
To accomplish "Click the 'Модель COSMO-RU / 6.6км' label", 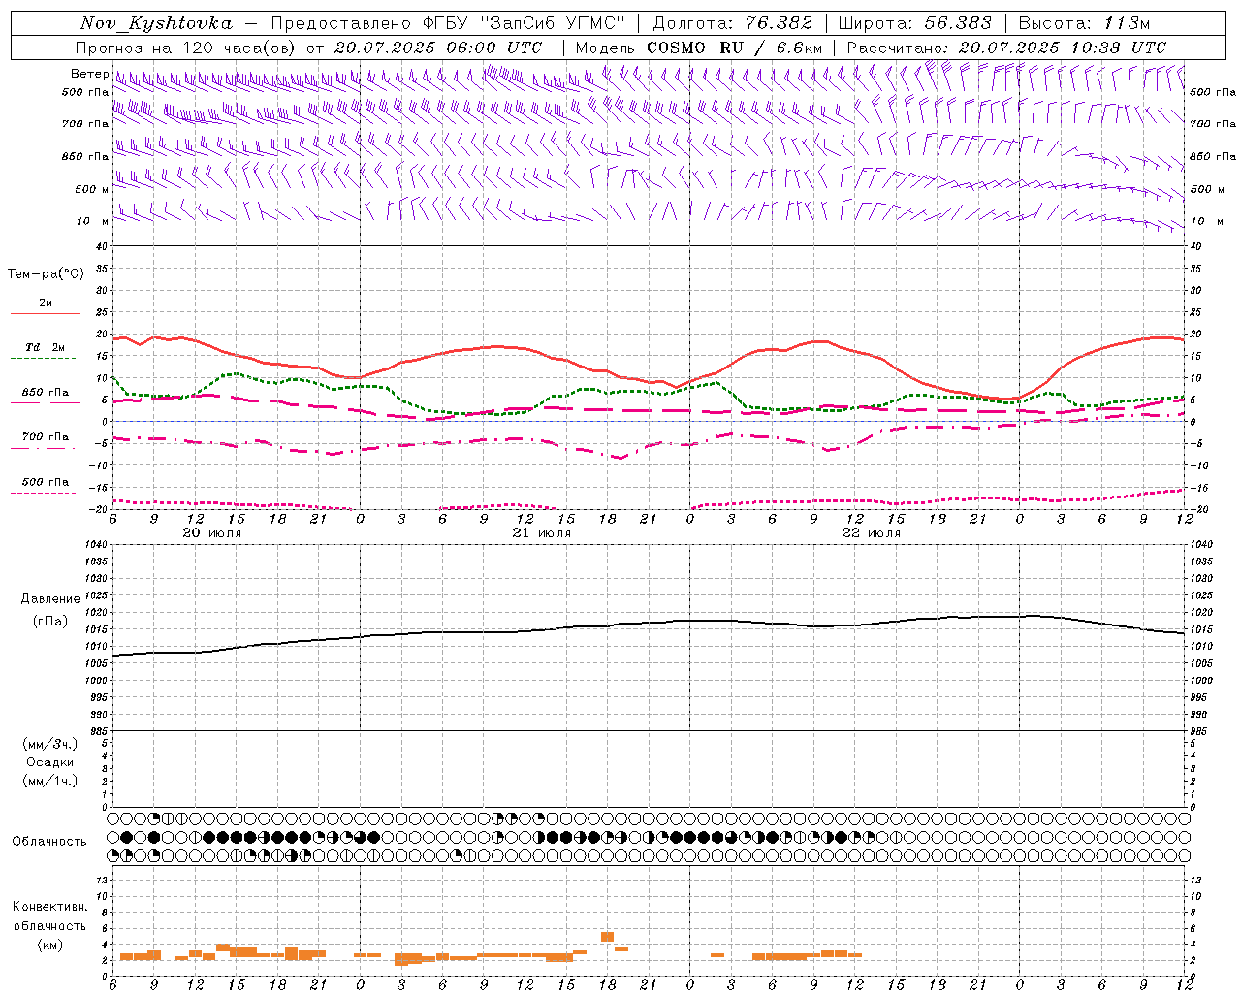I will point(699,48).
